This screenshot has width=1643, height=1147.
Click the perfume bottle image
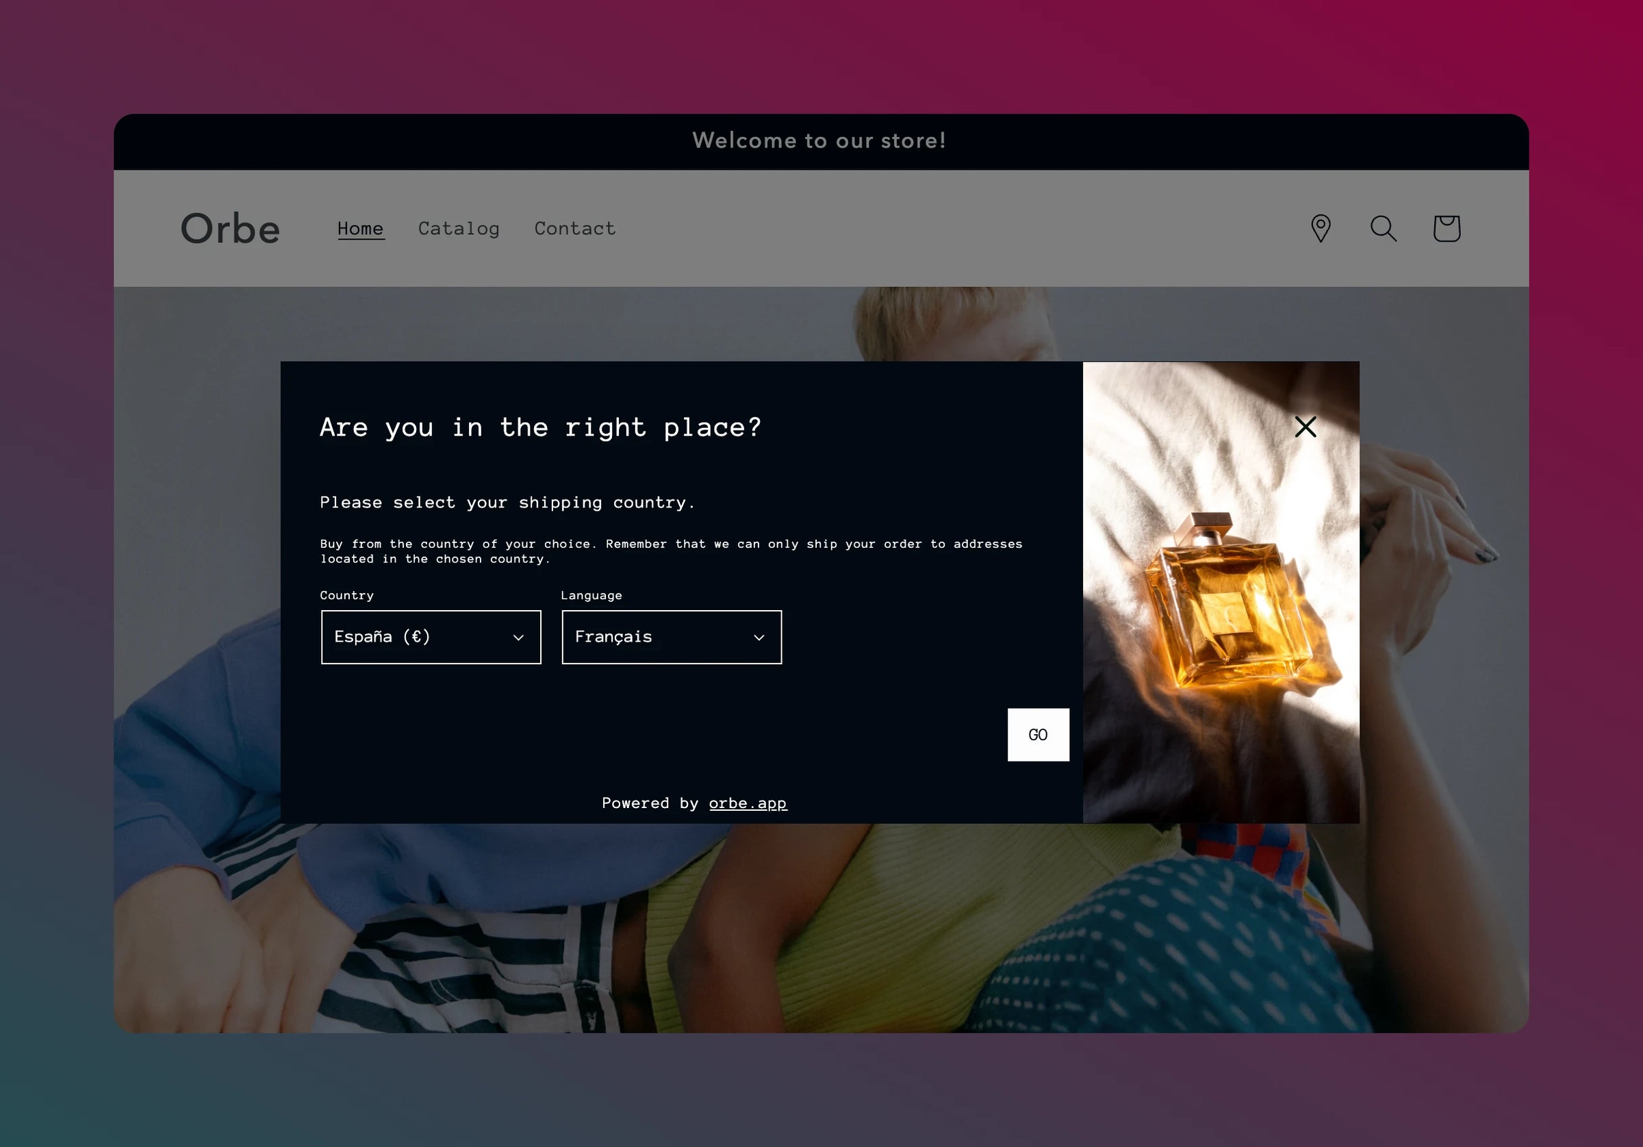(x=1221, y=592)
